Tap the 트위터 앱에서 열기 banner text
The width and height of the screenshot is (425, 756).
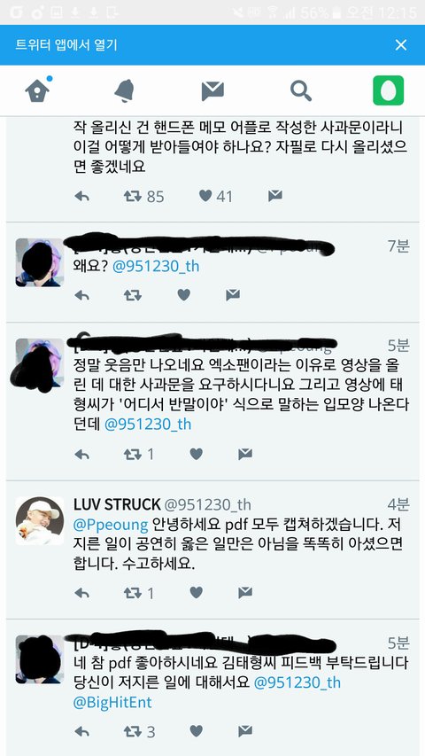coord(66,45)
